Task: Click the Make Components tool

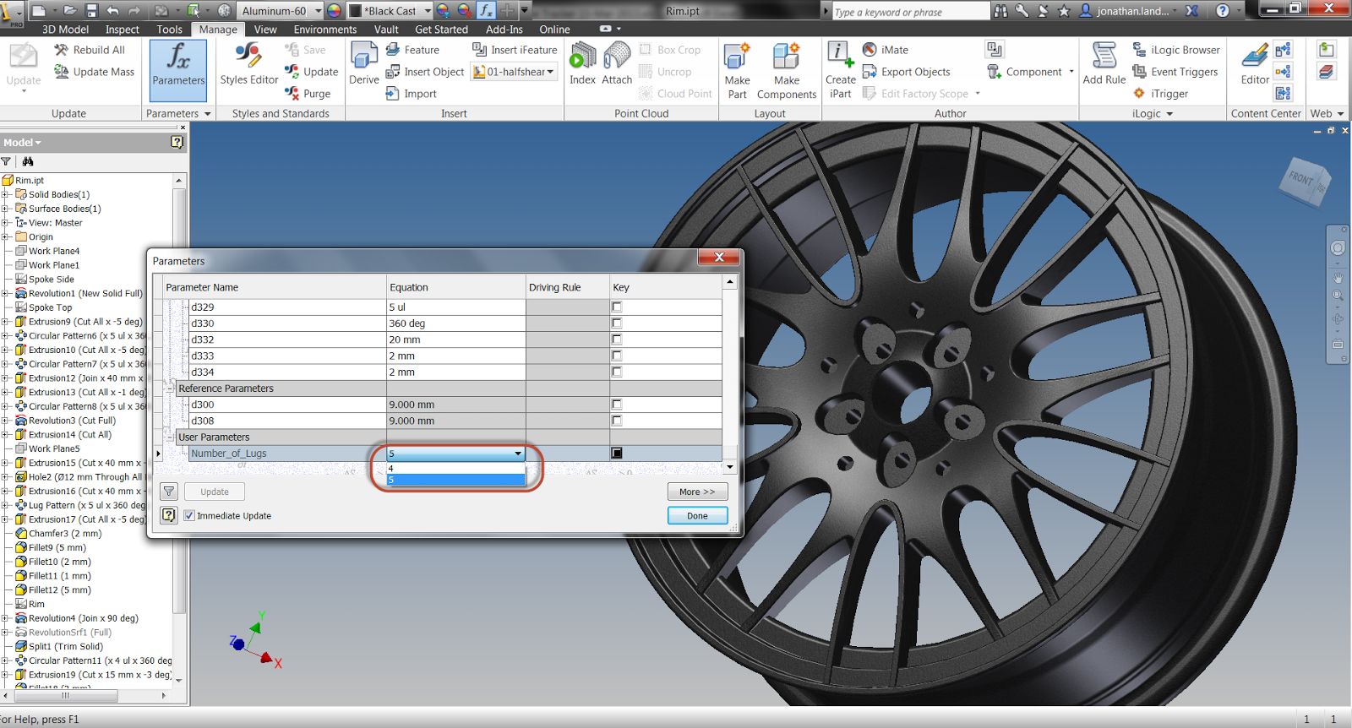Action: pyautogui.click(x=787, y=71)
